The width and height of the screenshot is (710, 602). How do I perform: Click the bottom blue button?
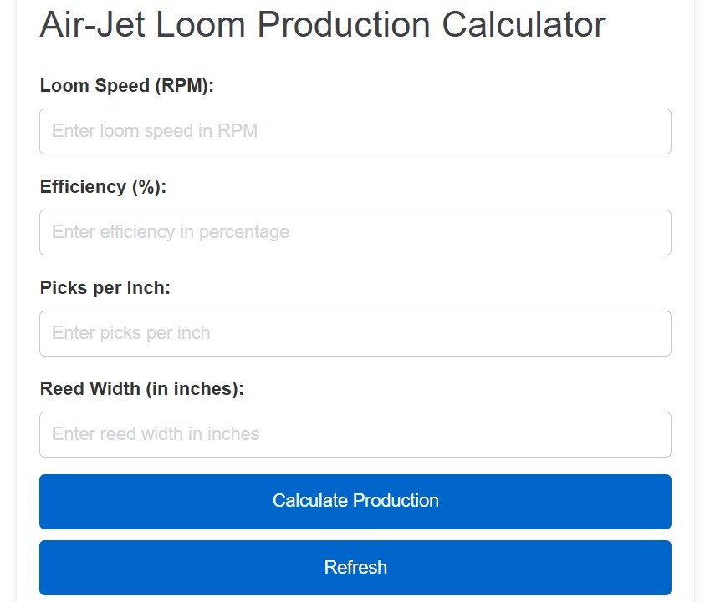(x=355, y=567)
